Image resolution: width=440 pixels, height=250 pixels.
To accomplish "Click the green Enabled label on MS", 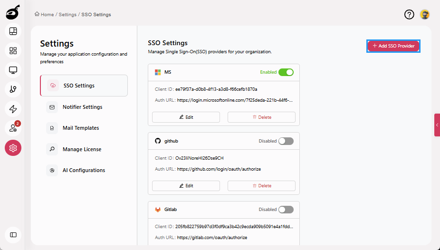I will pyautogui.click(x=268, y=72).
